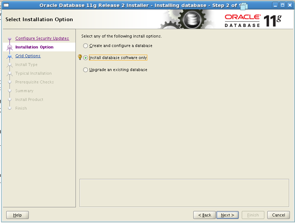
Task: Click the Installation Option step bullet
Action: coord(9,47)
